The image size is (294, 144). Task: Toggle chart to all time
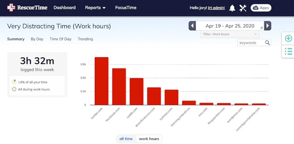click(126, 139)
